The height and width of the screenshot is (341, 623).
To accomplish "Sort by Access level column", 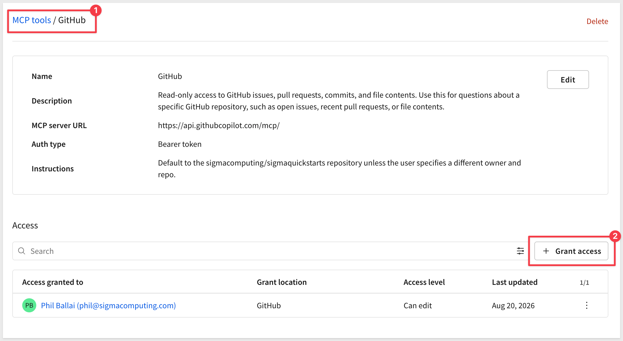I will point(424,282).
